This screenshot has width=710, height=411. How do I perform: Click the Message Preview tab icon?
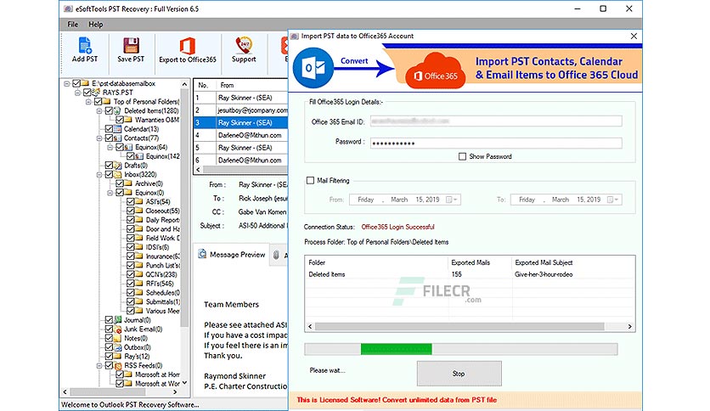pos(202,255)
